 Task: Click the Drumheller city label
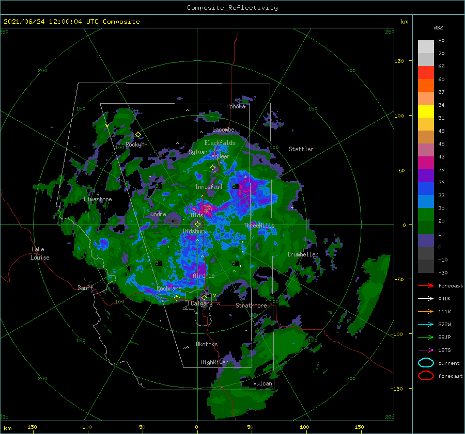point(303,254)
